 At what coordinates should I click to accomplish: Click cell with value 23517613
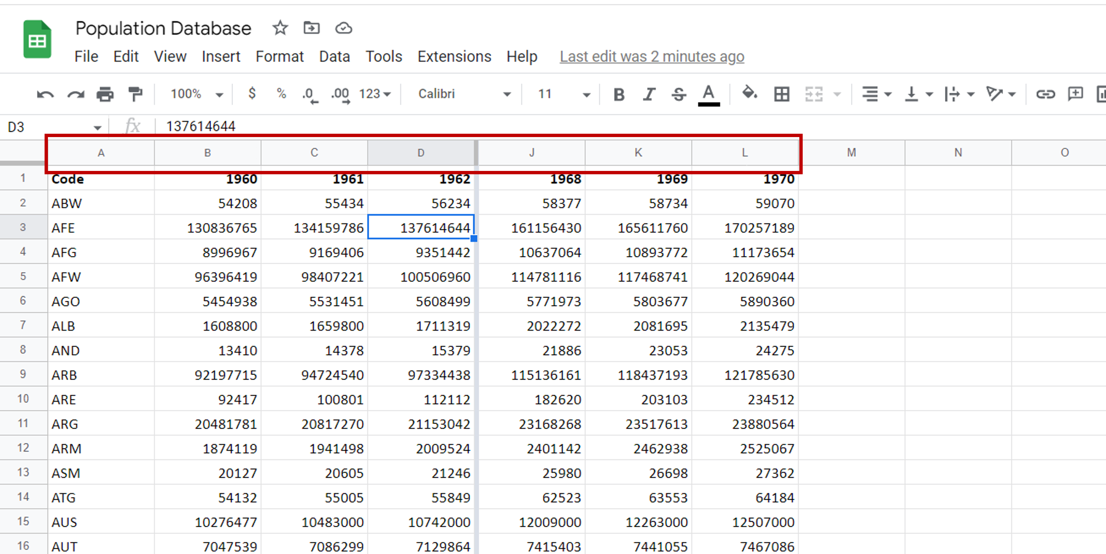[638, 423]
